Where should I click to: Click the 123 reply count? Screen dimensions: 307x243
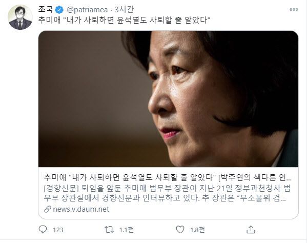tap(58, 230)
